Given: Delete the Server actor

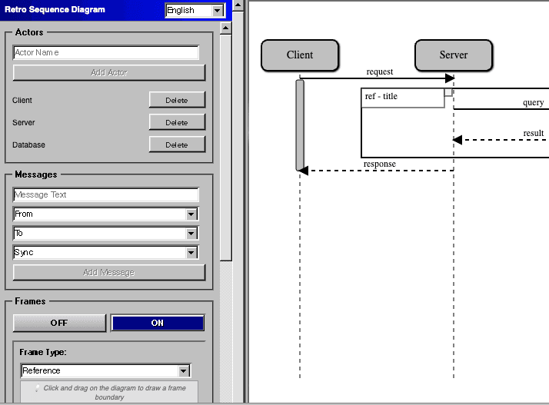Looking at the screenshot, I should [x=177, y=122].
